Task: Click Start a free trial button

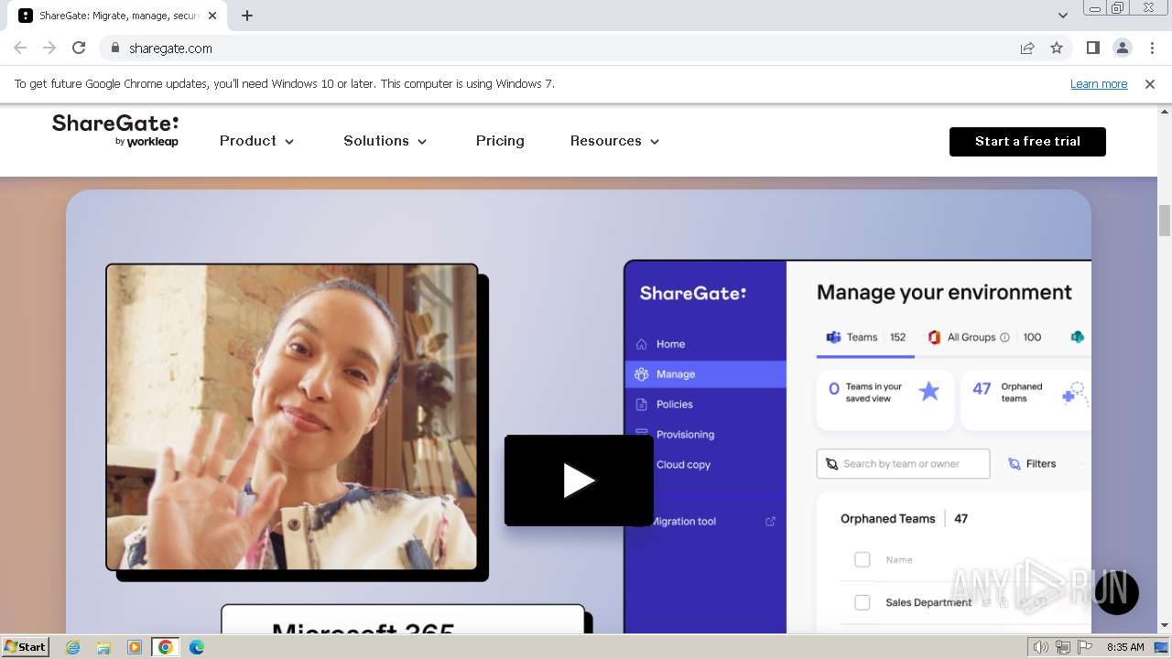Action: 1027,142
